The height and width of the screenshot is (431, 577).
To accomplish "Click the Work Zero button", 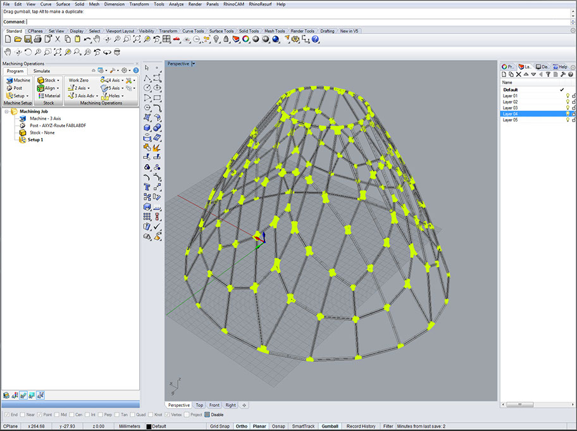I will pyautogui.click(x=78, y=80).
